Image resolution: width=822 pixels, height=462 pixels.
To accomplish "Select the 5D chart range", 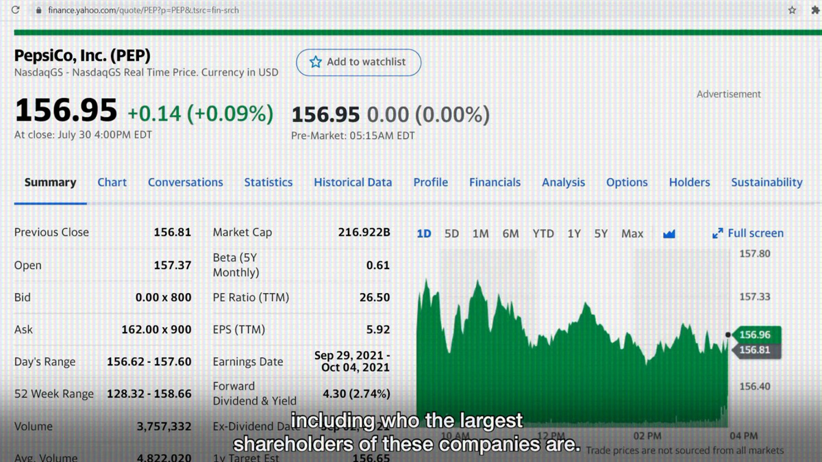I will point(451,233).
